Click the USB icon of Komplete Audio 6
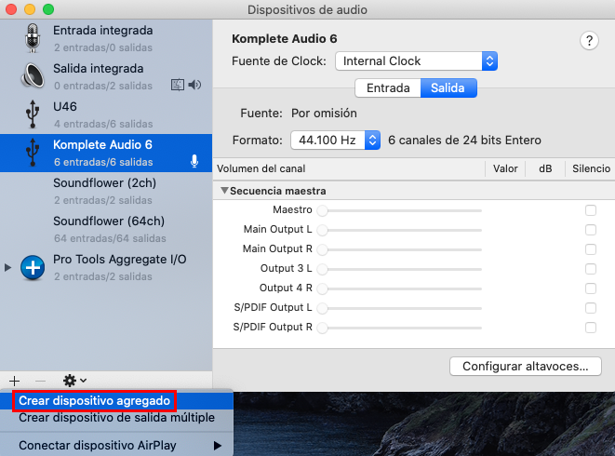This screenshot has height=456, width=615. point(33,153)
